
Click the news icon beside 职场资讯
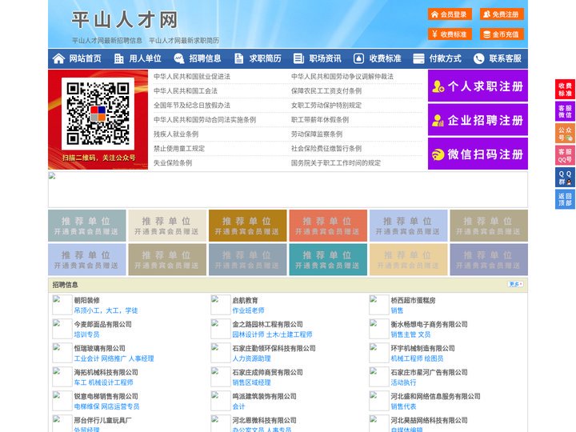298,58
